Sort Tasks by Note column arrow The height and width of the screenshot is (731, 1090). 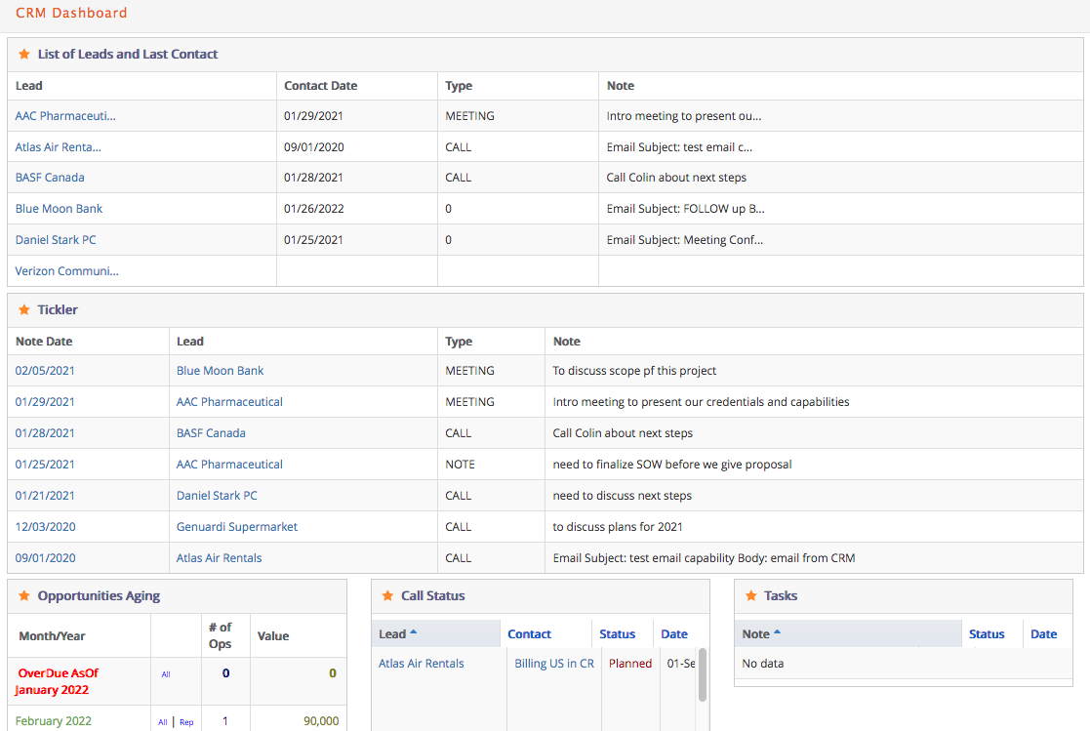(x=777, y=632)
